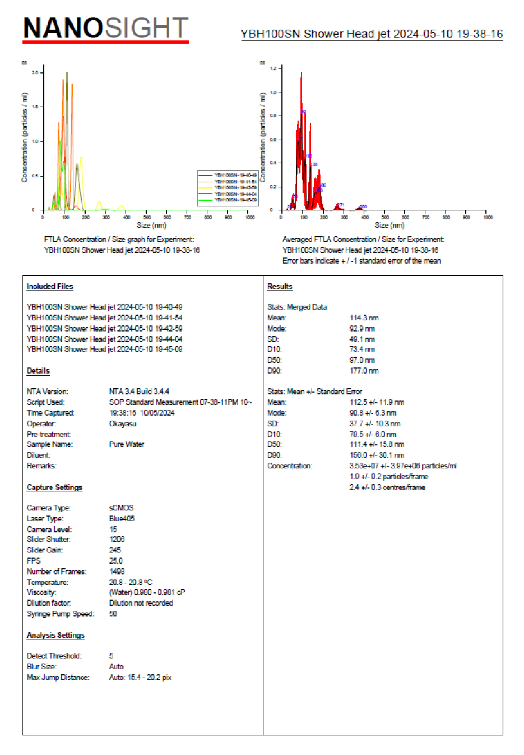This screenshot has width=524, height=755.
Task: Select the included file ending in 19-42-59
Action: coord(104,329)
